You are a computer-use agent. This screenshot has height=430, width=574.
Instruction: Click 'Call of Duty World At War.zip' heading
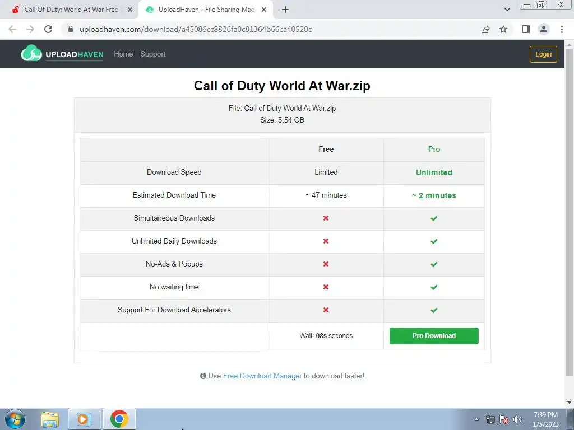(x=282, y=86)
